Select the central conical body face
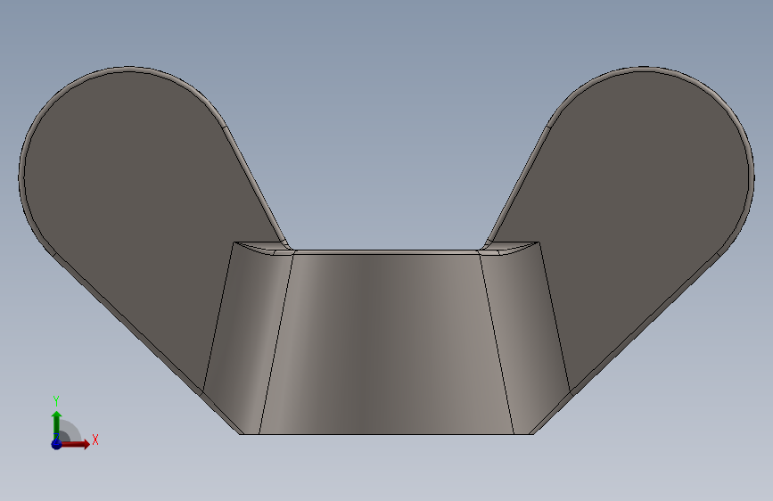773x501 pixels. pyautogui.click(x=386, y=345)
